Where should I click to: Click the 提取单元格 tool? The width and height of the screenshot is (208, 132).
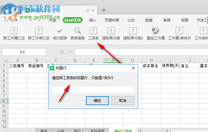[111, 33]
